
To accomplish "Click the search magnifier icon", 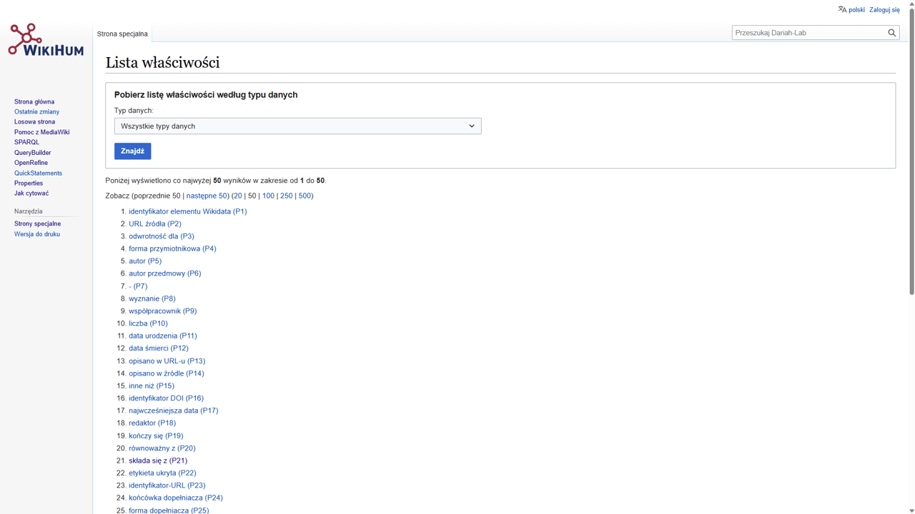I will (891, 33).
